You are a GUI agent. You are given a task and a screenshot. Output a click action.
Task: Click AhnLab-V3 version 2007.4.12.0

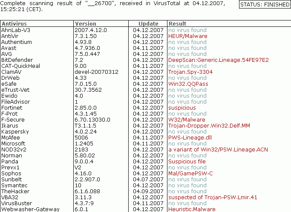pos(91,30)
